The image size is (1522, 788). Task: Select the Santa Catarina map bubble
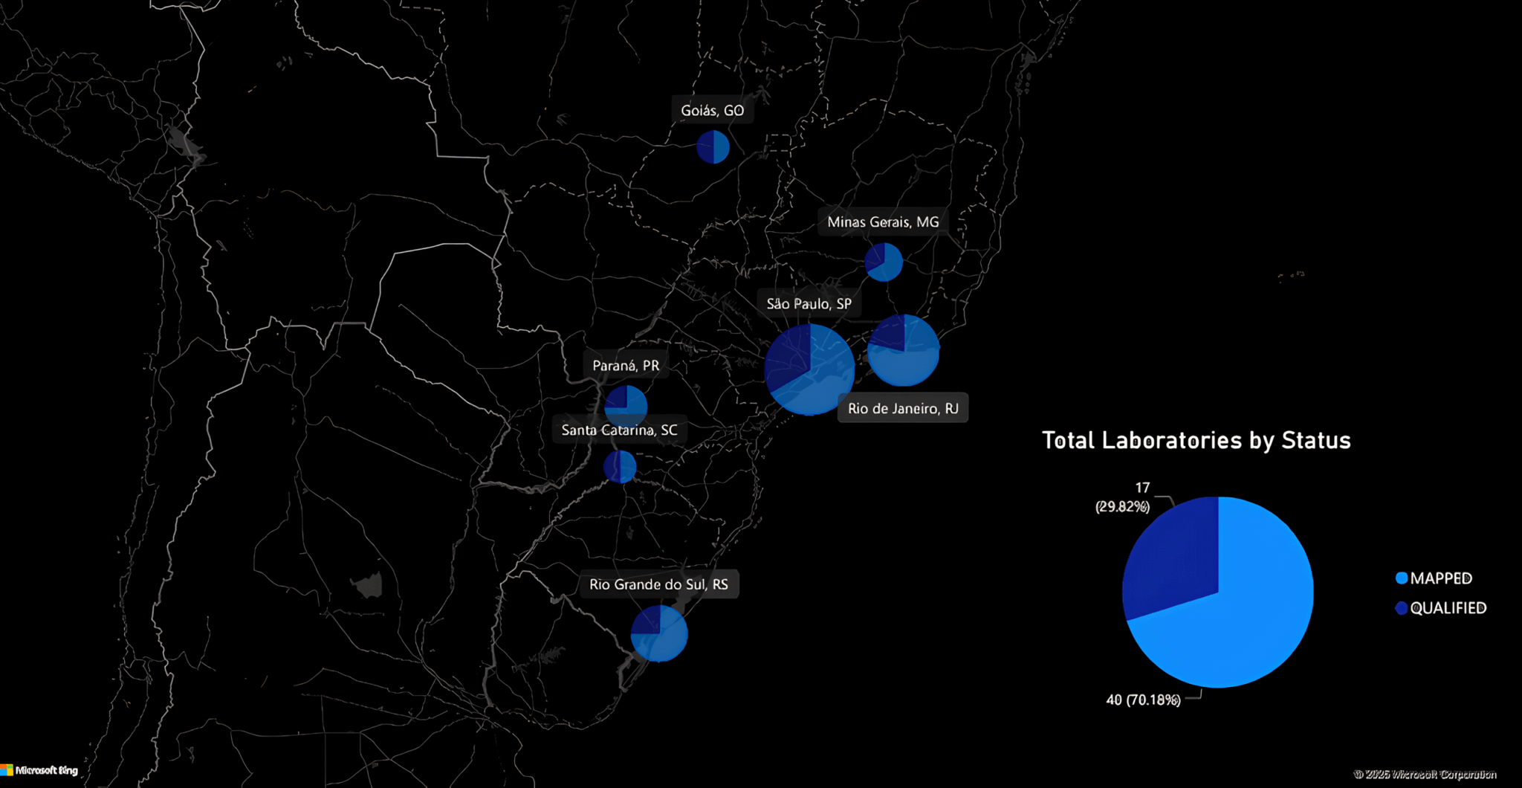tap(620, 467)
